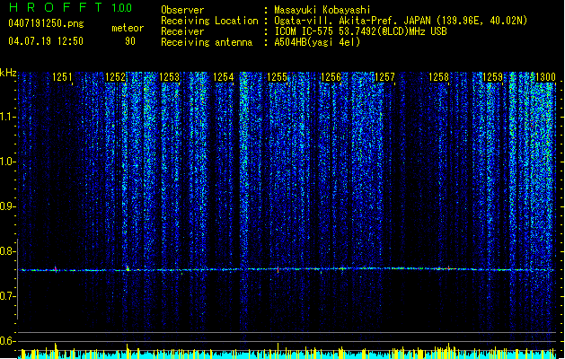Select the file name 0407191250.png
Screen dimensions: 565x359
pos(46,23)
